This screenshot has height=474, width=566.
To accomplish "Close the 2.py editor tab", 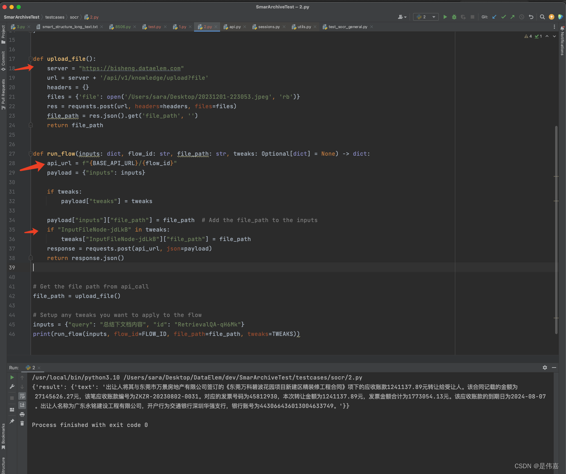I will [x=216, y=27].
